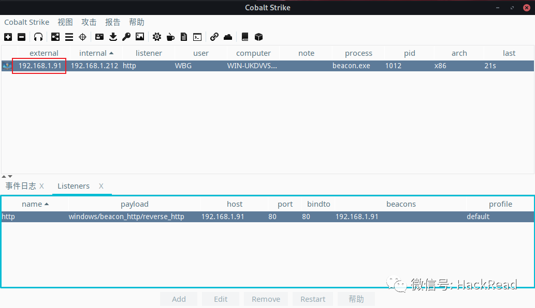The height and width of the screenshot is (308, 535).
Task: Click the default profile cell
Action: (x=478, y=217)
